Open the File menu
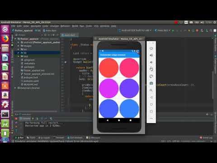Viewport: 217px width, 163px height. (13, 26)
